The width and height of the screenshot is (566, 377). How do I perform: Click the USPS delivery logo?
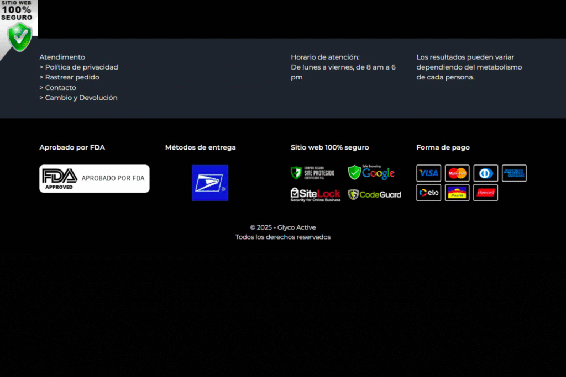tap(210, 183)
